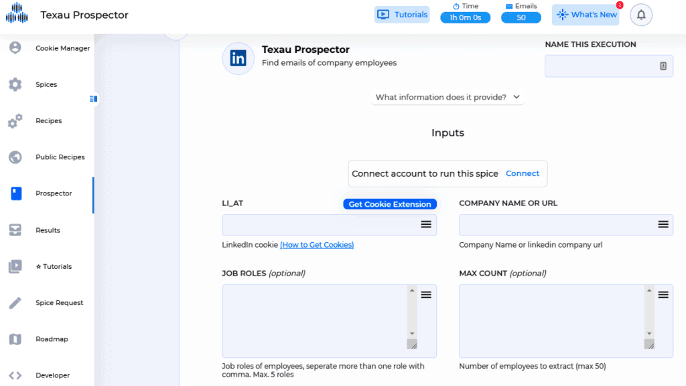Click the Tutorials button in header
Image resolution: width=686 pixels, height=386 pixels.
402,15
